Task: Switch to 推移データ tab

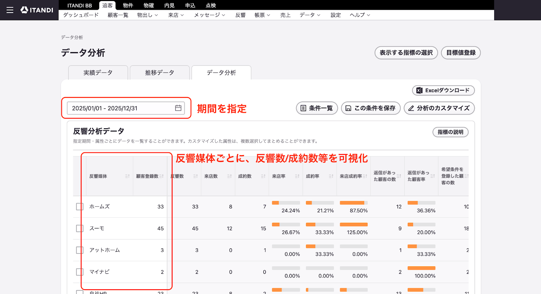Action: (160, 73)
